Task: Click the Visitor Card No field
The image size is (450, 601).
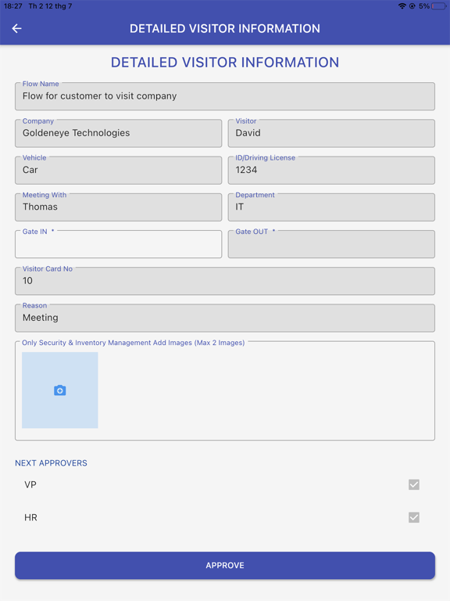Action: pyautogui.click(x=225, y=281)
